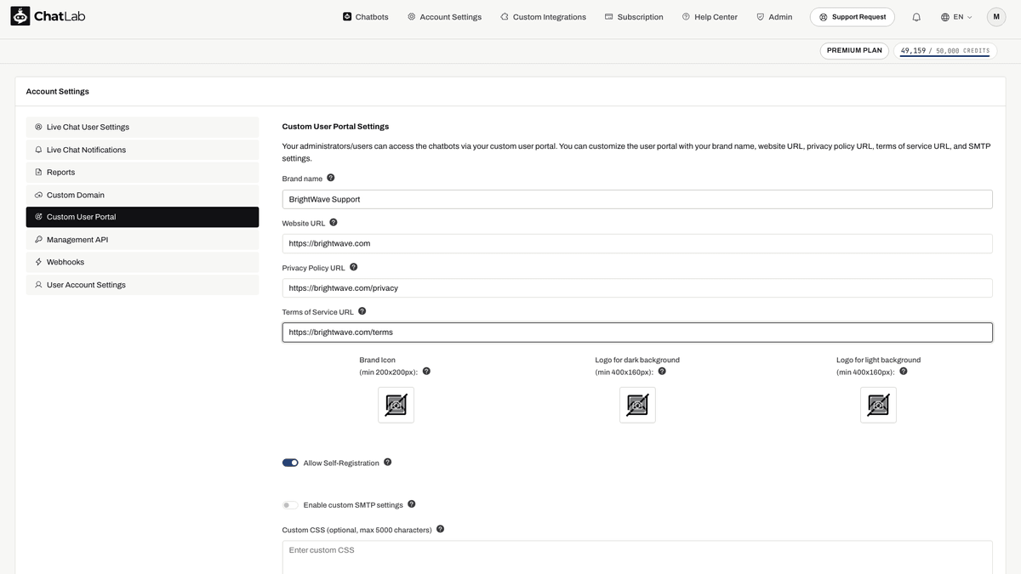The height and width of the screenshot is (574, 1021).
Task: Open help tooltip next to Brand name
Action: (x=331, y=178)
